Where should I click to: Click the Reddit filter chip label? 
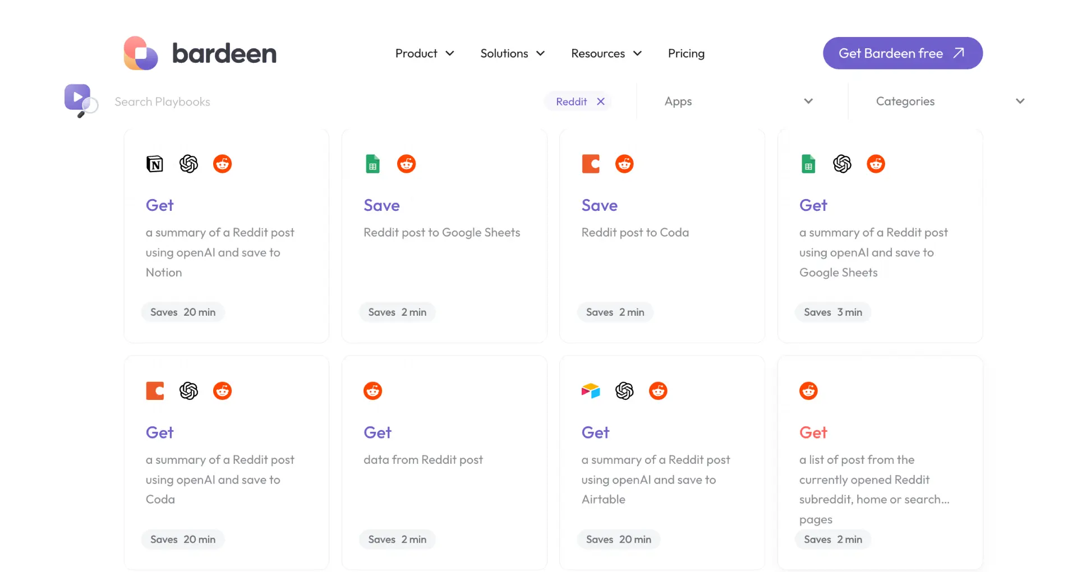tap(571, 102)
